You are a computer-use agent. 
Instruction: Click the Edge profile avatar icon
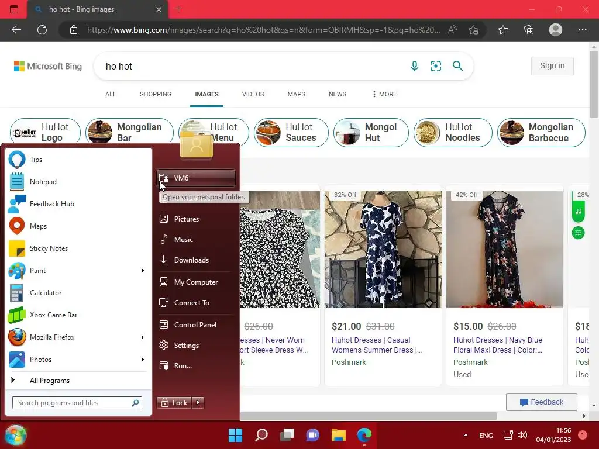pos(556,30)
